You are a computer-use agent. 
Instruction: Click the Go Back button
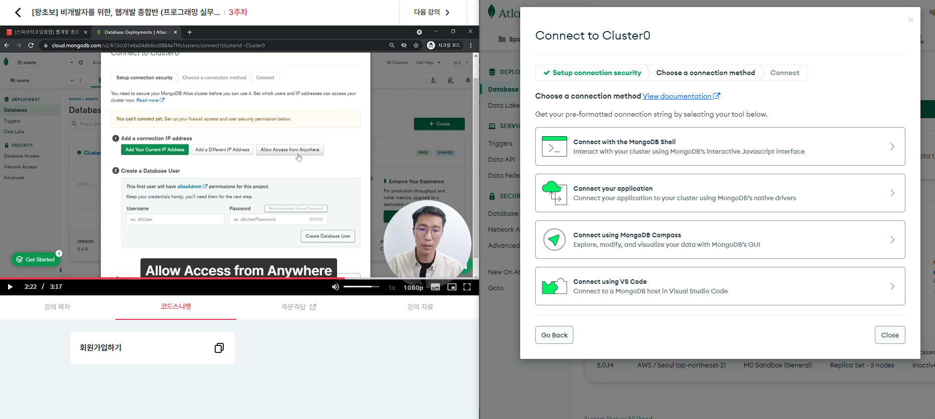coord(554,335)
